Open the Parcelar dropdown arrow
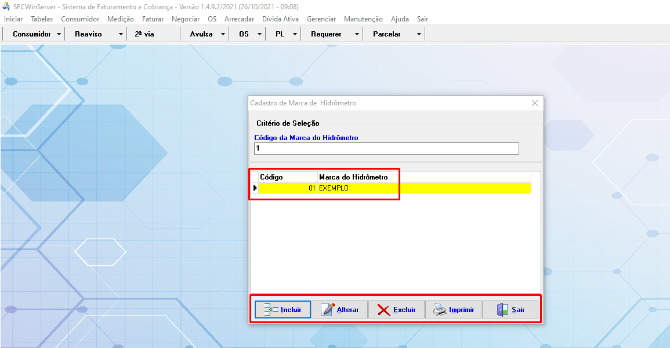Viewport: 670px width, 348px height. click(x=419, y=34)
